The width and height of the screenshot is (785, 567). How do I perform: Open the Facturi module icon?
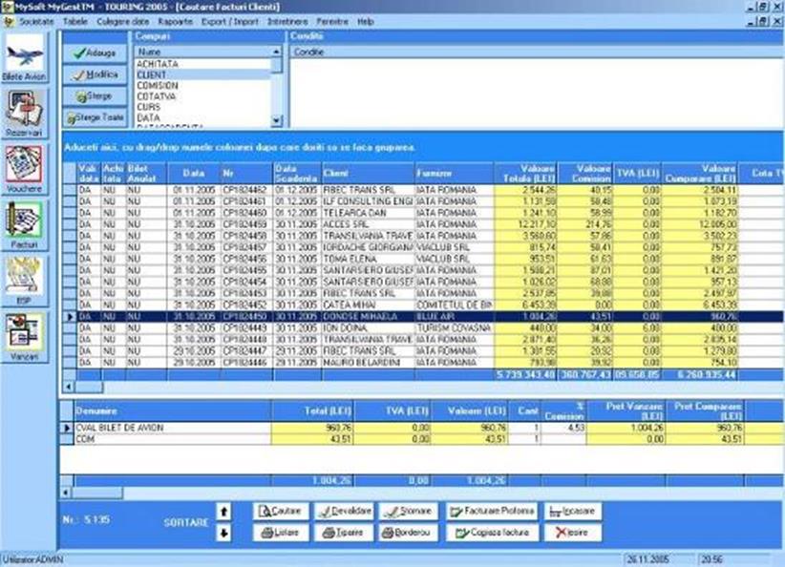[24, 225]
